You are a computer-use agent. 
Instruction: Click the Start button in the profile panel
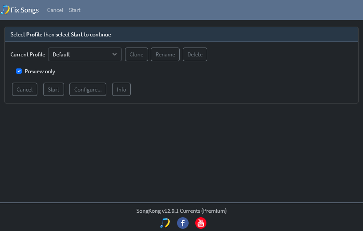(53, 89)
